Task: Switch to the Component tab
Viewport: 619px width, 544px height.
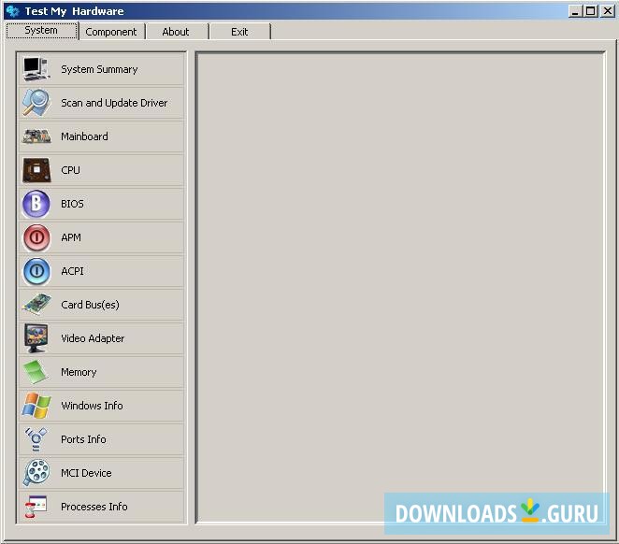Action: pyautogui.click(x=111, y=32)
